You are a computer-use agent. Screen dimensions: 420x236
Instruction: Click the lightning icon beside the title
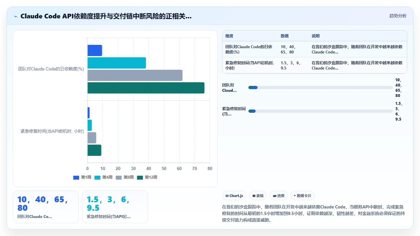click(x=15, y=16)
